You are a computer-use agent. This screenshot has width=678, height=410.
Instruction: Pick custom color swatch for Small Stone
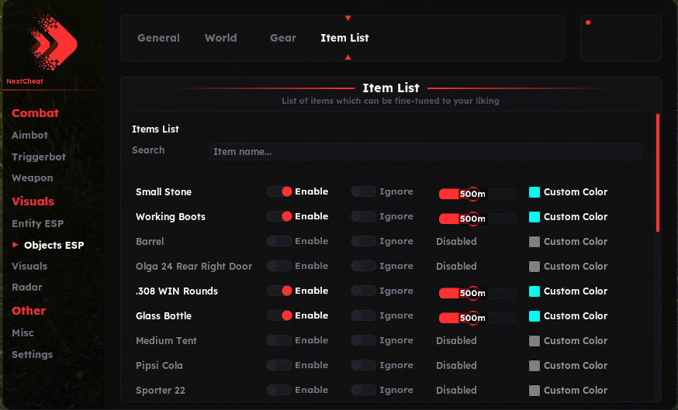click(534, 192)
